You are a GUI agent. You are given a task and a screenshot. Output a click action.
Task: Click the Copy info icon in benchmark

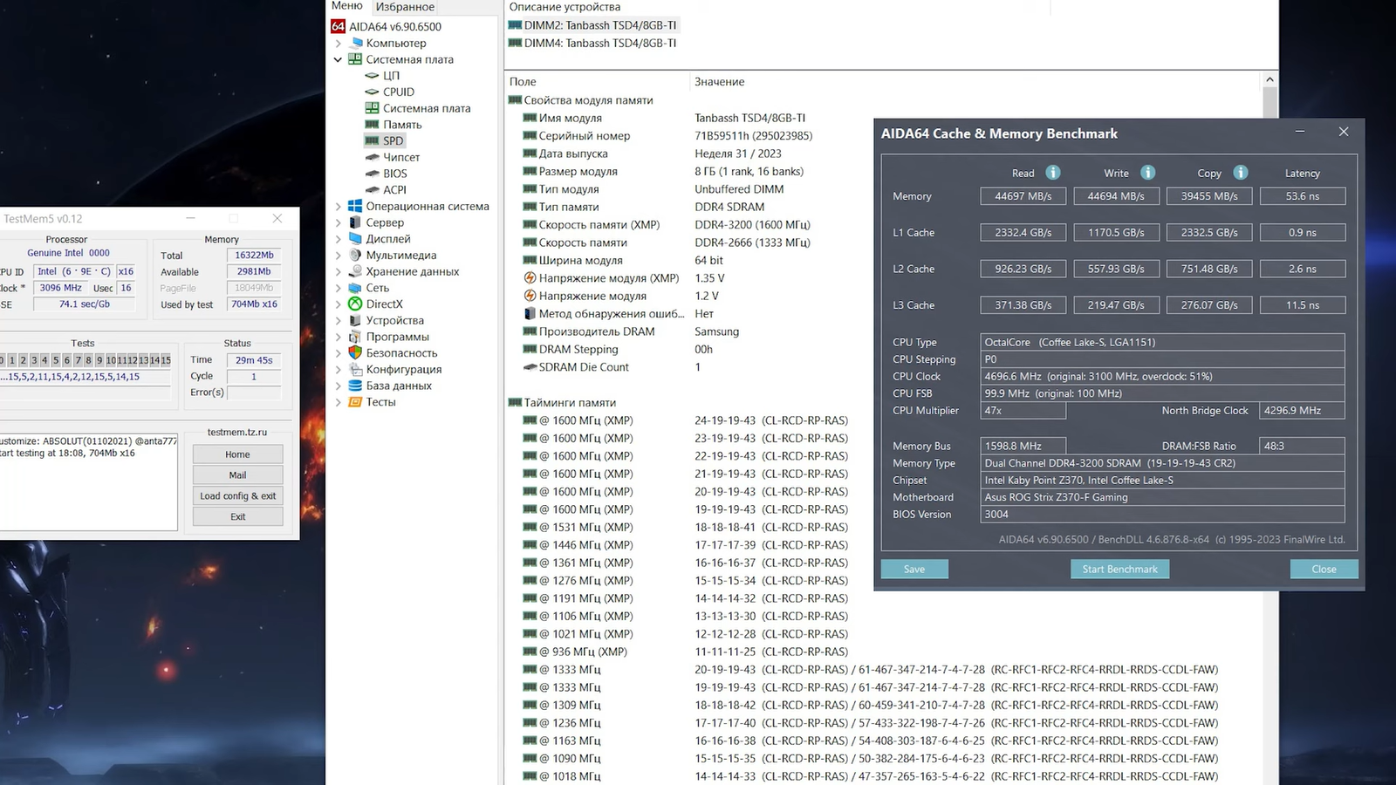(x=1241, y=173)
